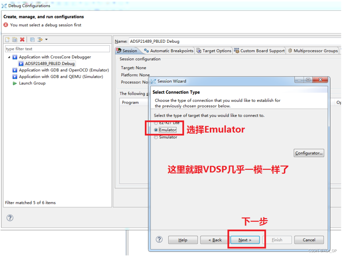342x256 pixels.
Task: Close the Session Wizard dialog
Action: click(x=320, y=80)
